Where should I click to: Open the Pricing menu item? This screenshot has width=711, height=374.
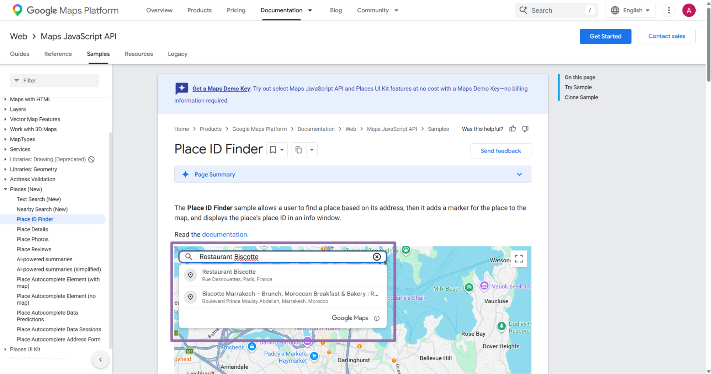point(236,10)
